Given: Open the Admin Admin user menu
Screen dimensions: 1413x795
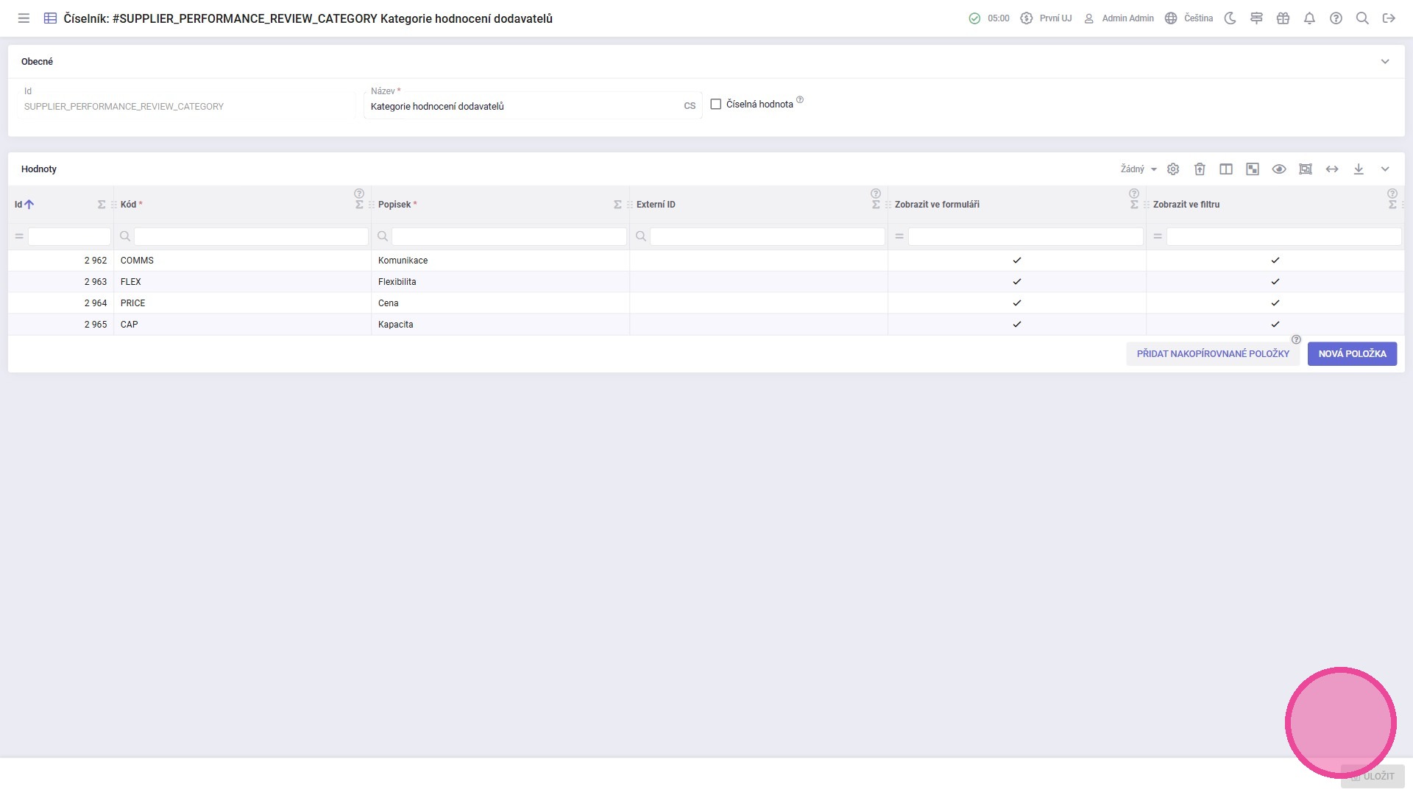Looking at the screenshot, I should point(1119,18).
